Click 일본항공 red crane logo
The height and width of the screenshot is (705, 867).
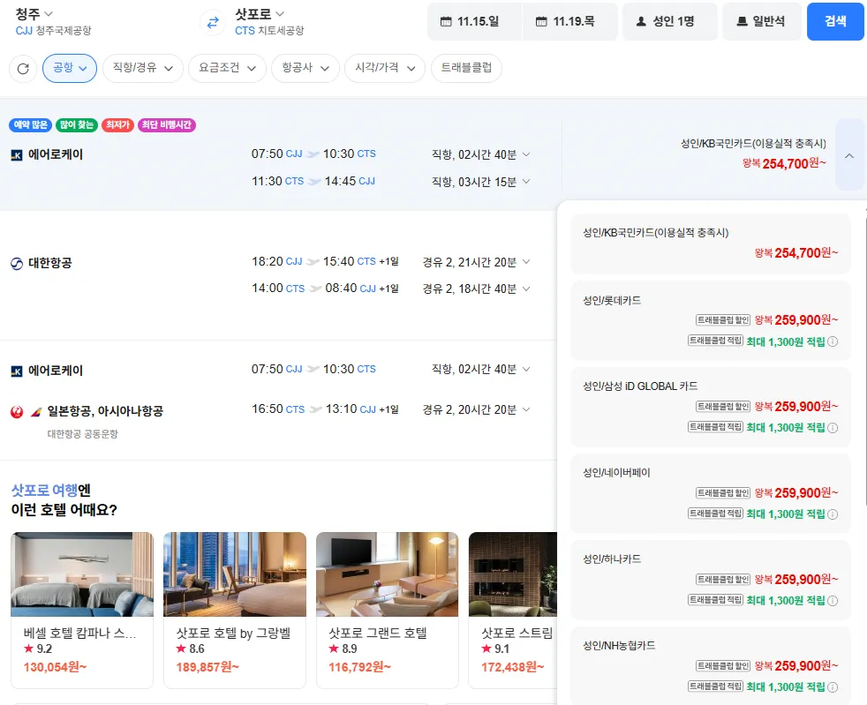[17, 412]
